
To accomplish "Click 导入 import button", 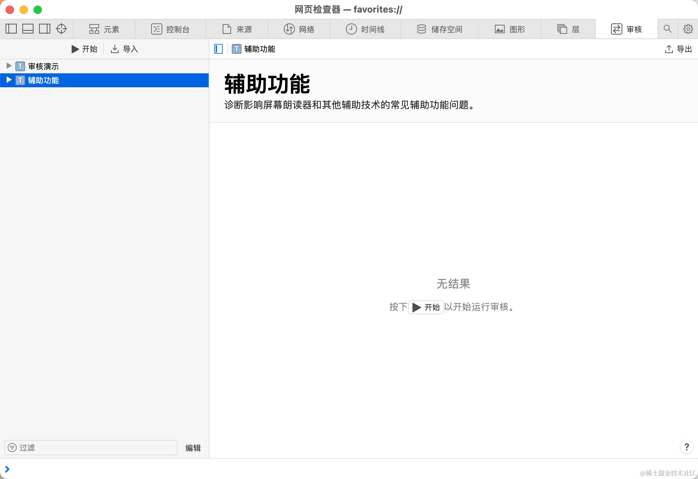I will (125, 49).
